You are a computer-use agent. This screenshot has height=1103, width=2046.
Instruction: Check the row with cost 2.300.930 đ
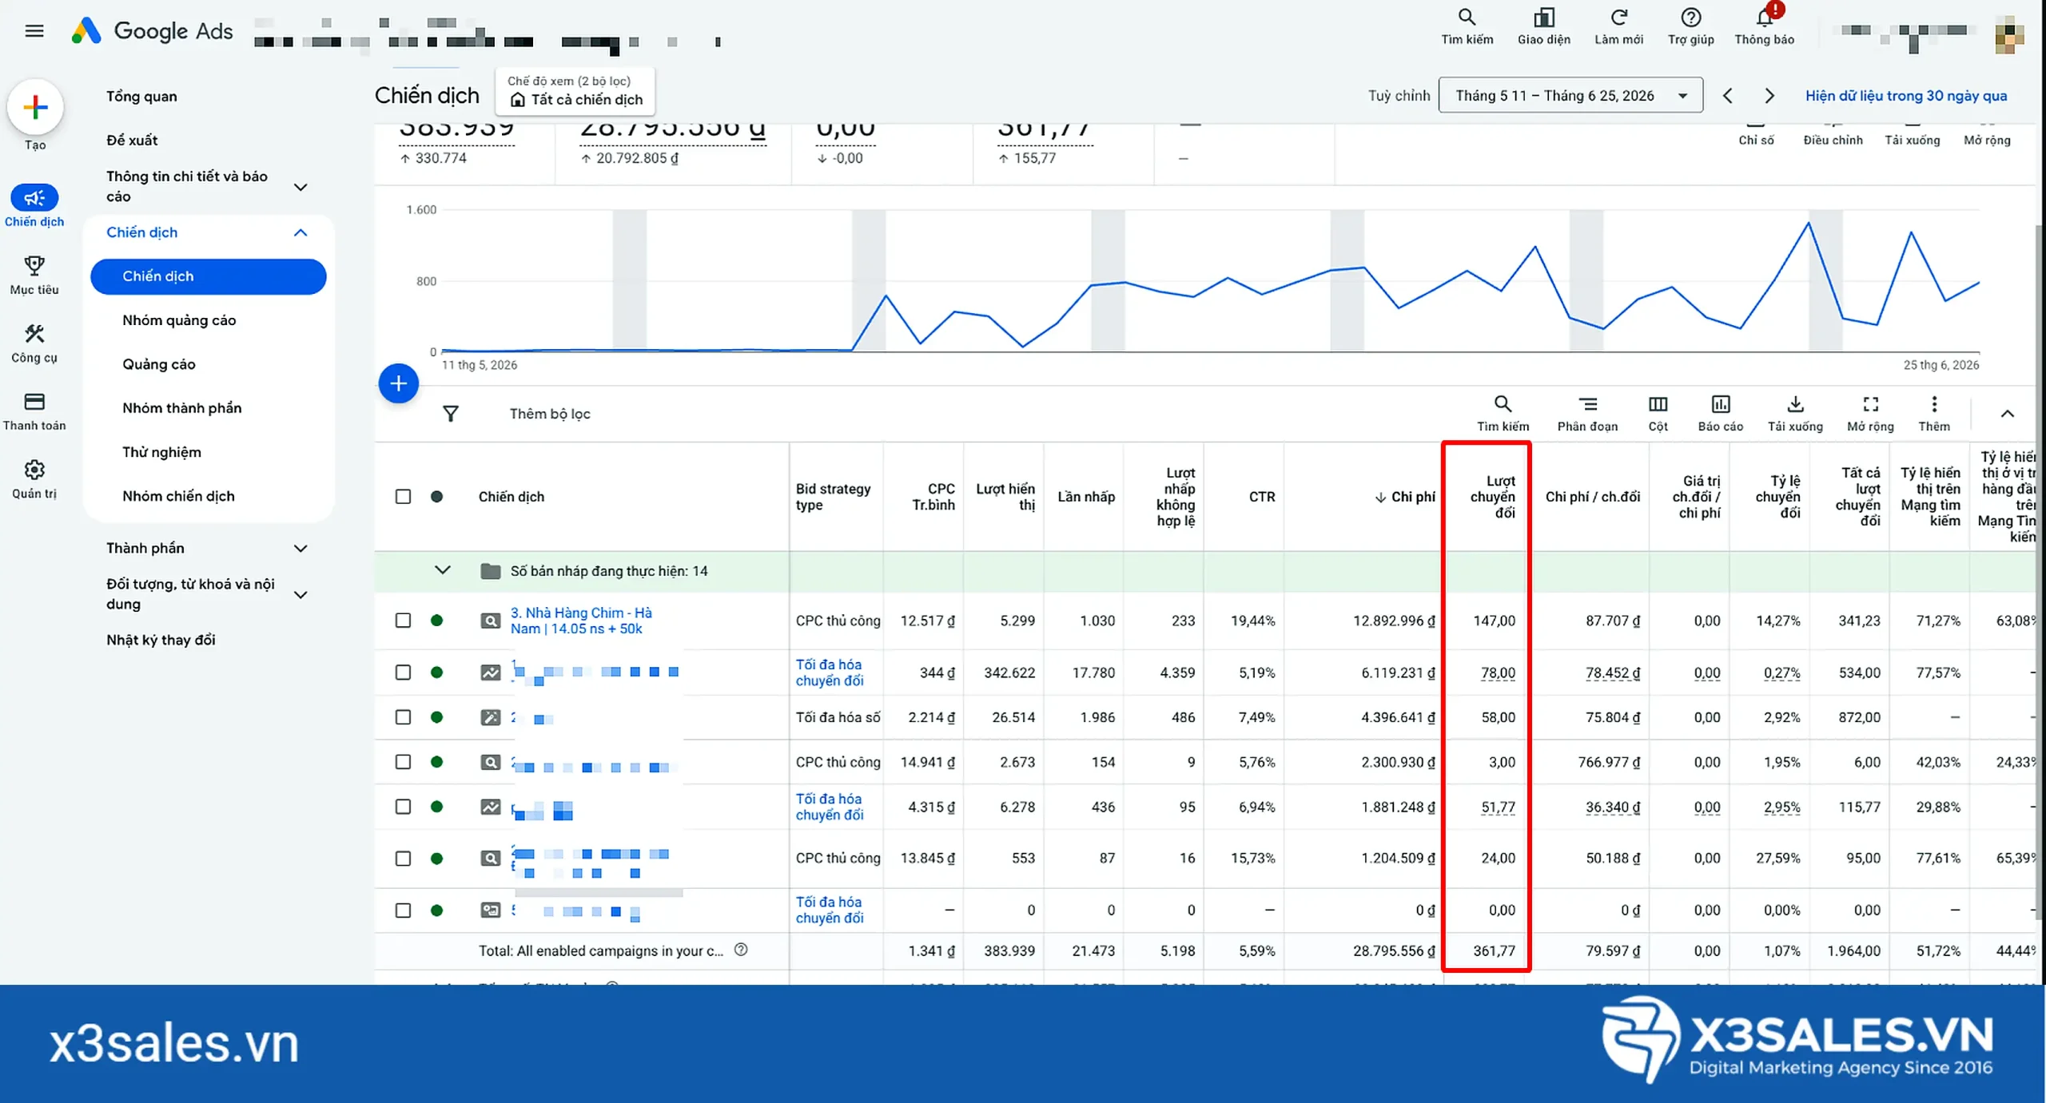403,761
